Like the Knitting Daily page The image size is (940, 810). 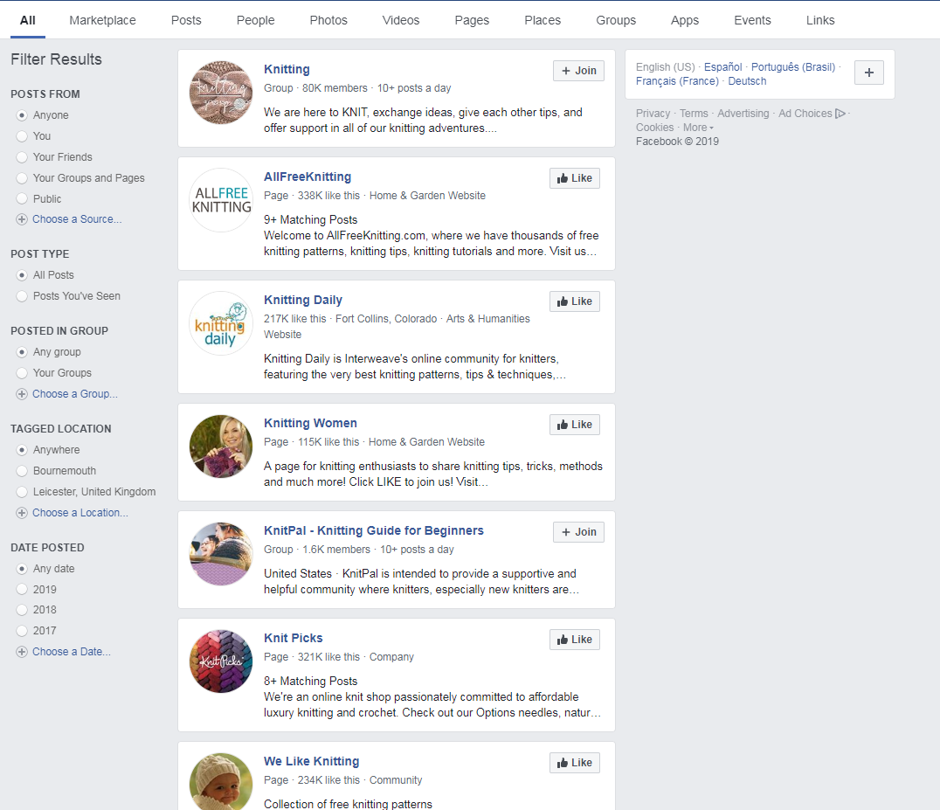574,301
